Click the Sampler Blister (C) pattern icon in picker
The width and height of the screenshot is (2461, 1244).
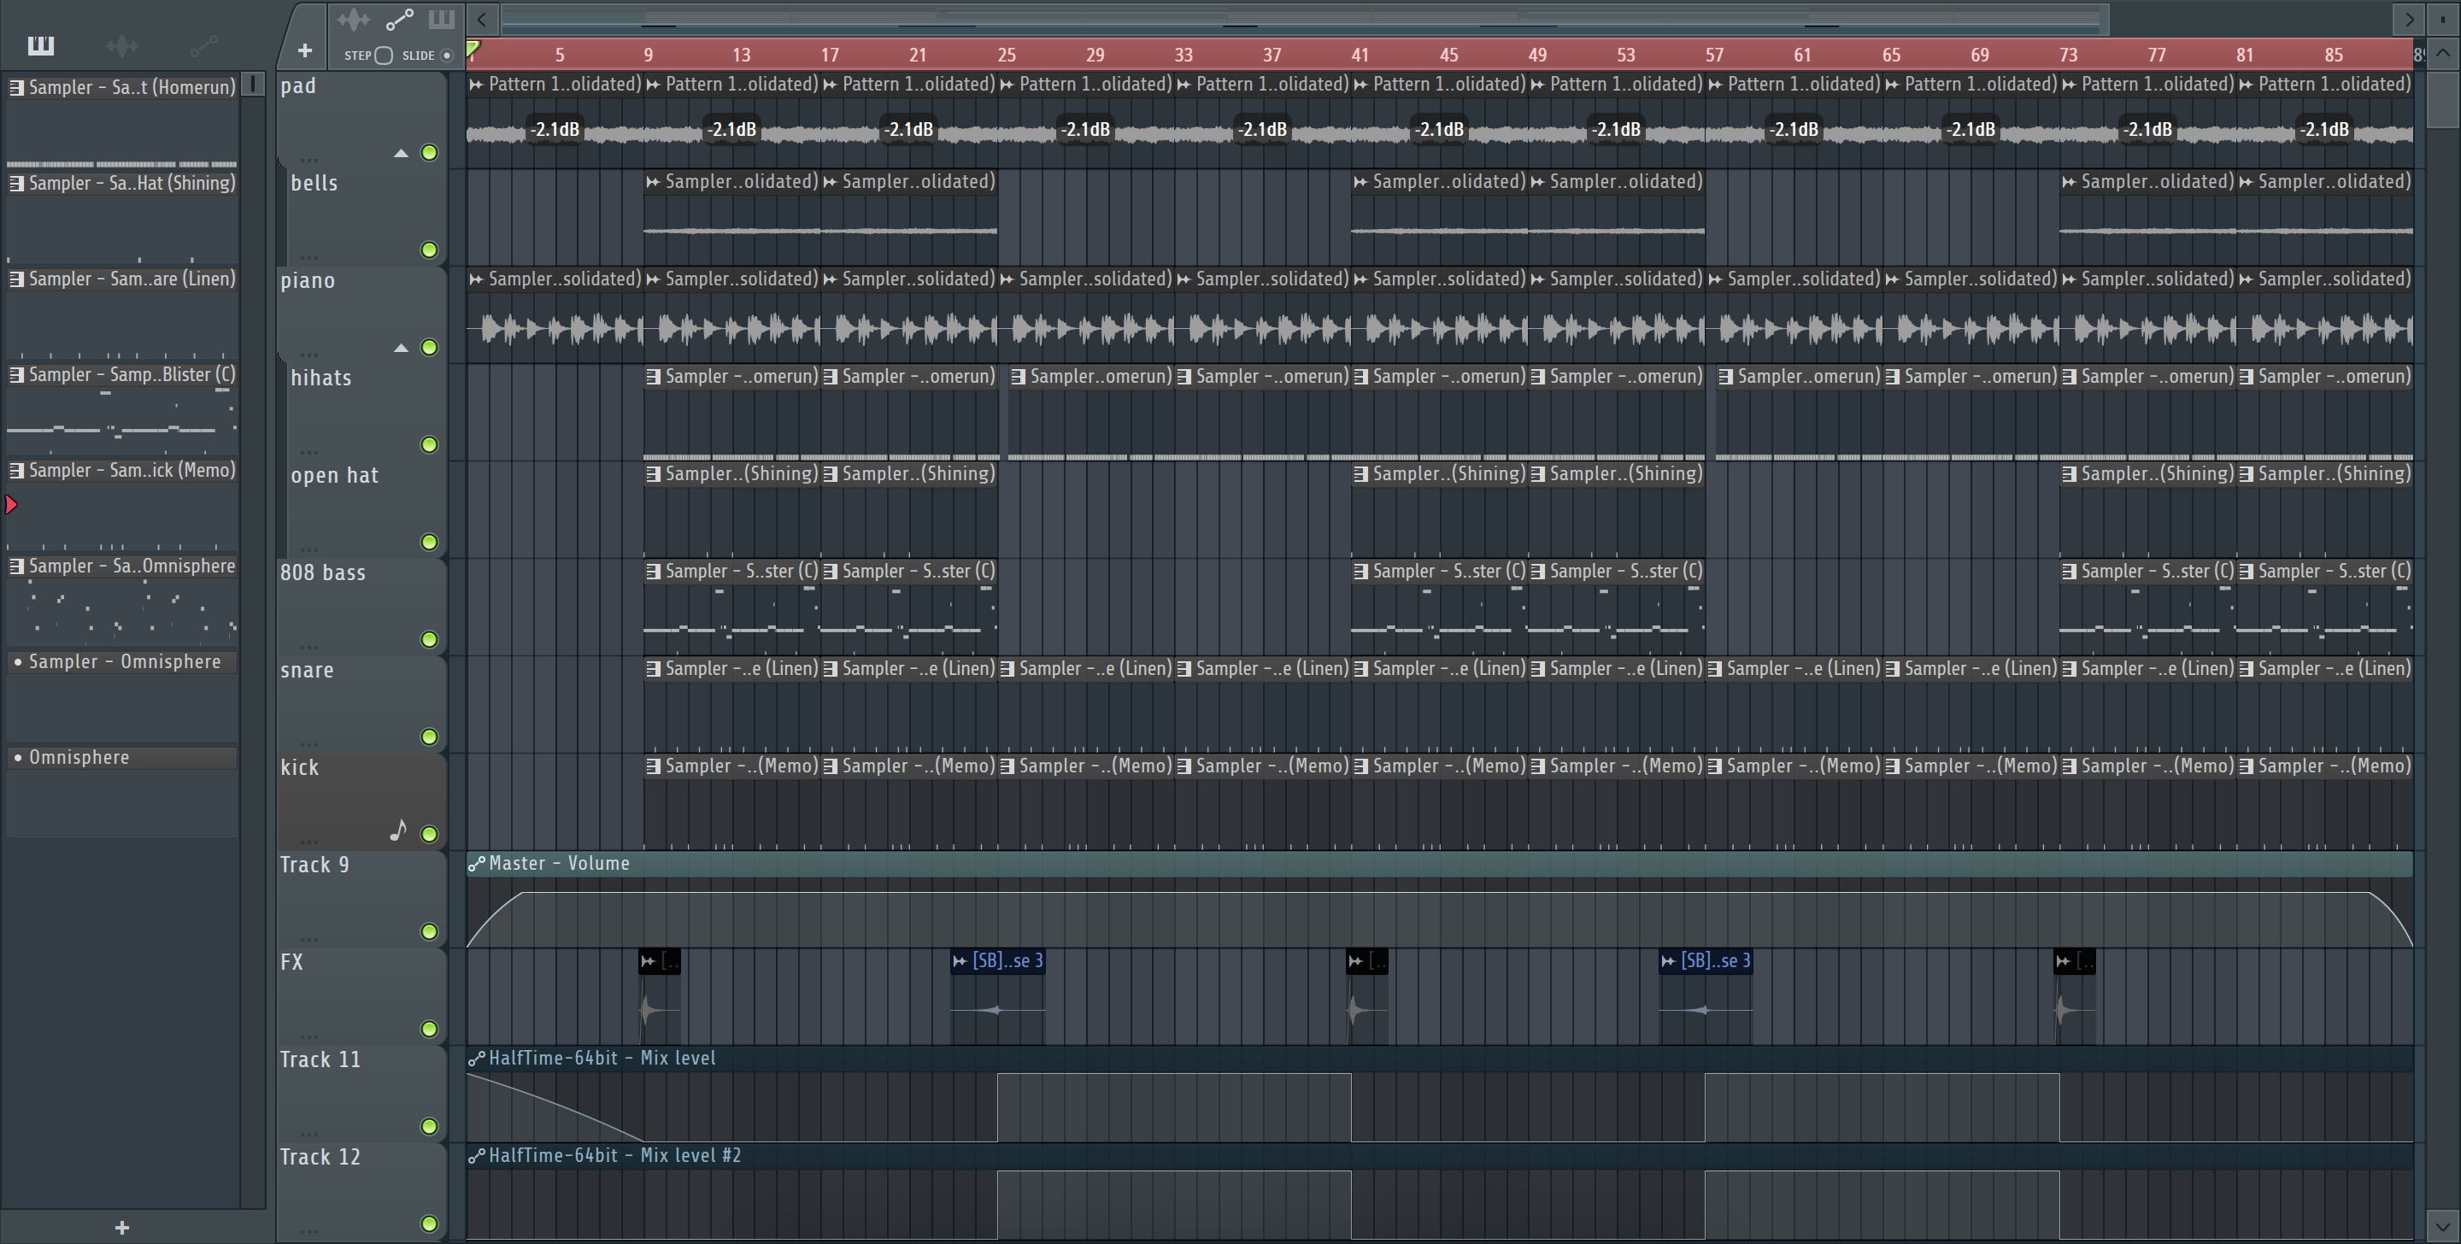[16, 374]
